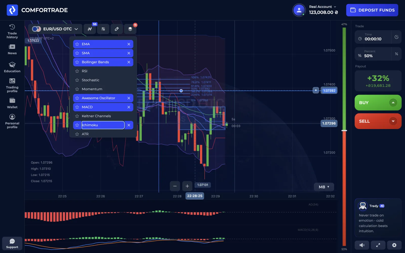Select Keltner Channels from indicator list
The width and height of the screenshot is (405, 253).
(103, 116)
